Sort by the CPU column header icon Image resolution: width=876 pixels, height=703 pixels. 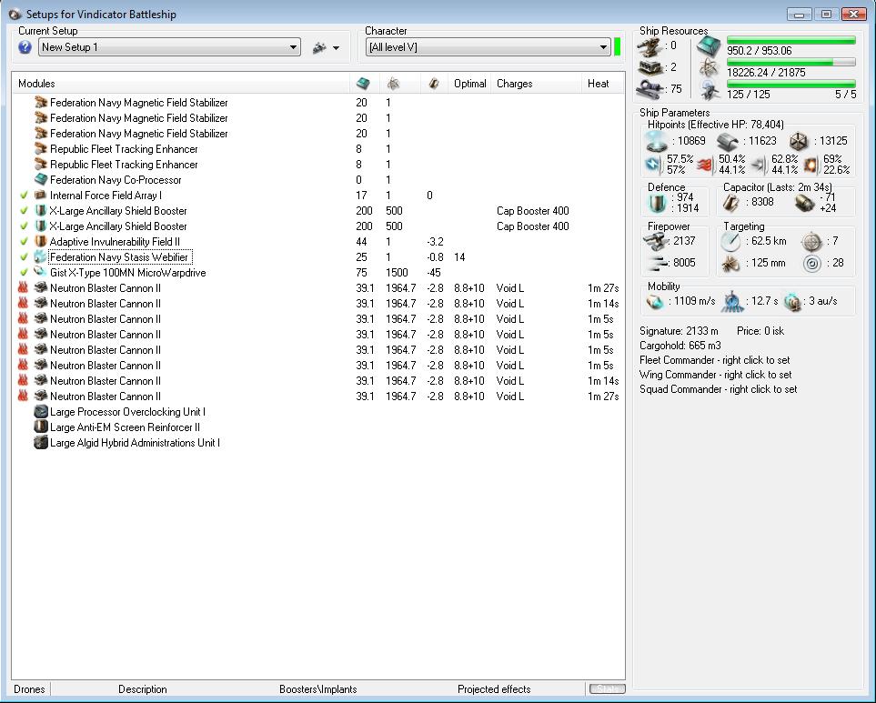363,84
